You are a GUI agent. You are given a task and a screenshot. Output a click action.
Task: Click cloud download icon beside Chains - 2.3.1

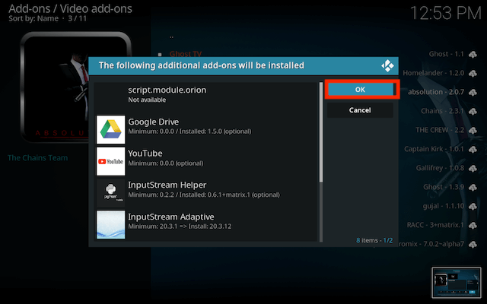point(473,112)
